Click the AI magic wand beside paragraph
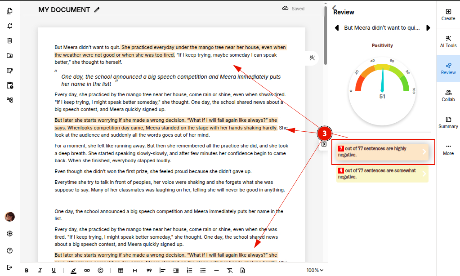The width and height of the screenshot is (460, 276). pos(312,58)
